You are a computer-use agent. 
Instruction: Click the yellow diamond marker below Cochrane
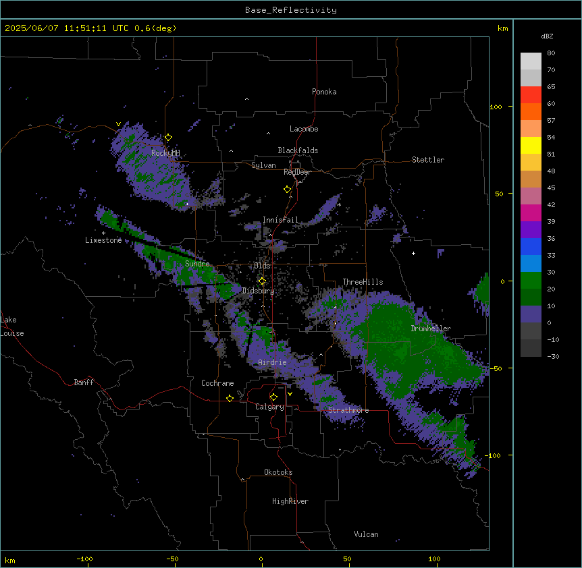(230, 398)
